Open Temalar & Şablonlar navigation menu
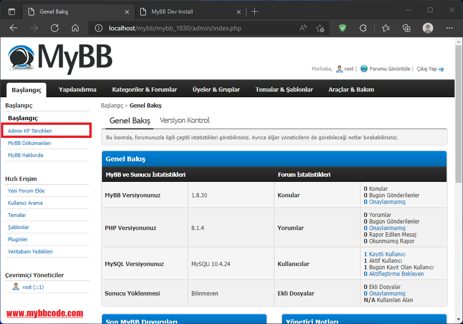Screen dimensions: 463x324 click(x=284, y=89)
